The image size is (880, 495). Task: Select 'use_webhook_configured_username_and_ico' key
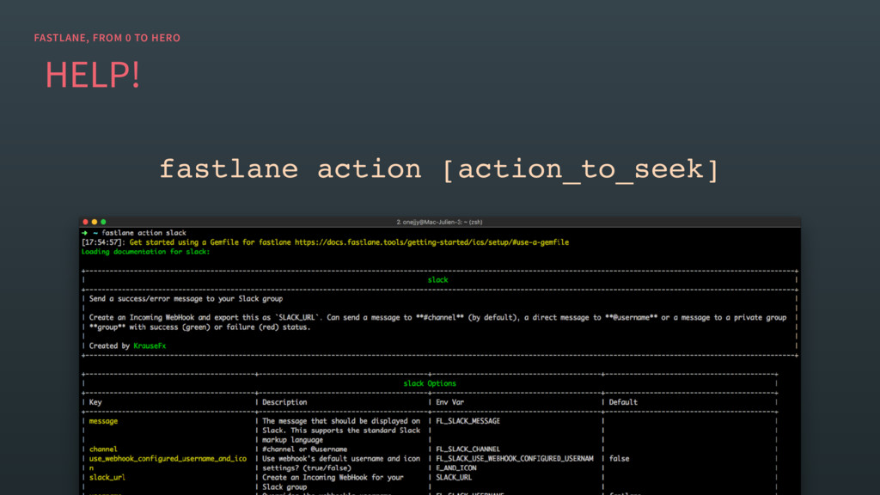coord(168,459)
